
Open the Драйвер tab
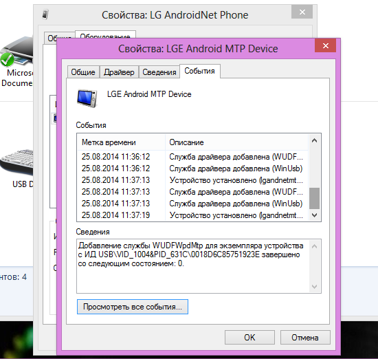click(119, 72)
